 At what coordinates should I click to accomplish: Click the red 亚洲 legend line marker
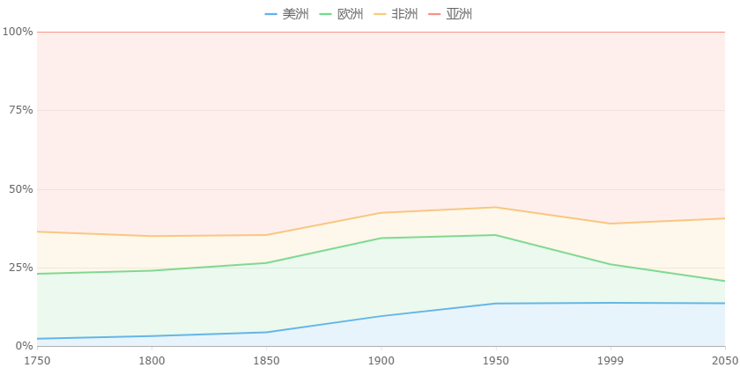[x=434, y=14]
